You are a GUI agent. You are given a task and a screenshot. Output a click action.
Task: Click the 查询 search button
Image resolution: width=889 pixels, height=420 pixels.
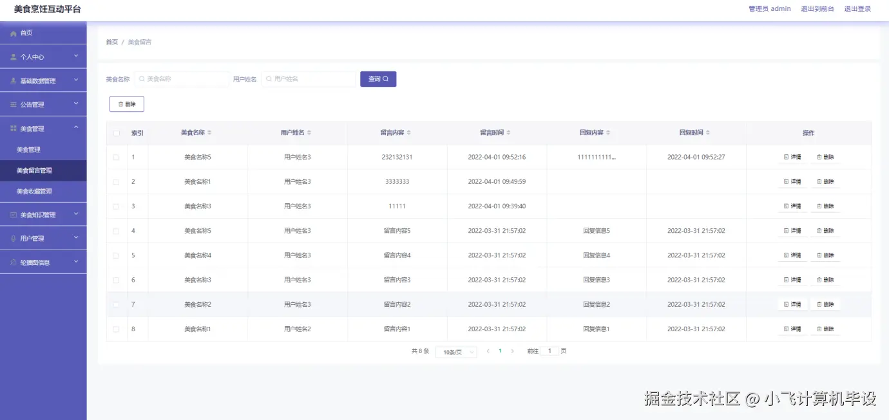point(378,79)
